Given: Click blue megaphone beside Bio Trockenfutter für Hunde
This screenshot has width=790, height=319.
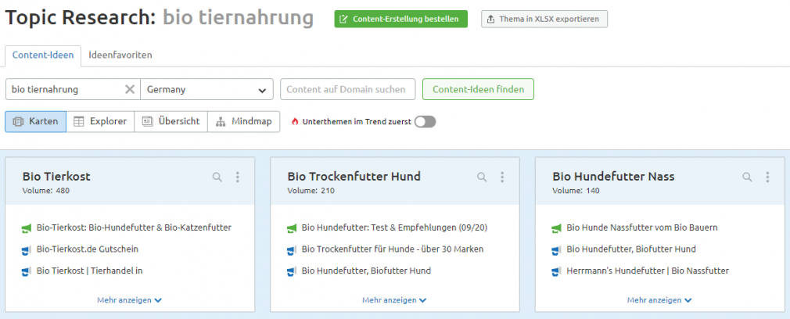Looking at the screenshot, I should pyautogui.click(x=292, y=249).
